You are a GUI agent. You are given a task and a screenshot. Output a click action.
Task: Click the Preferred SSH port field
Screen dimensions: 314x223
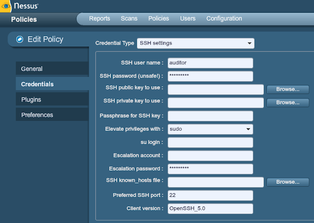point(210,196)
